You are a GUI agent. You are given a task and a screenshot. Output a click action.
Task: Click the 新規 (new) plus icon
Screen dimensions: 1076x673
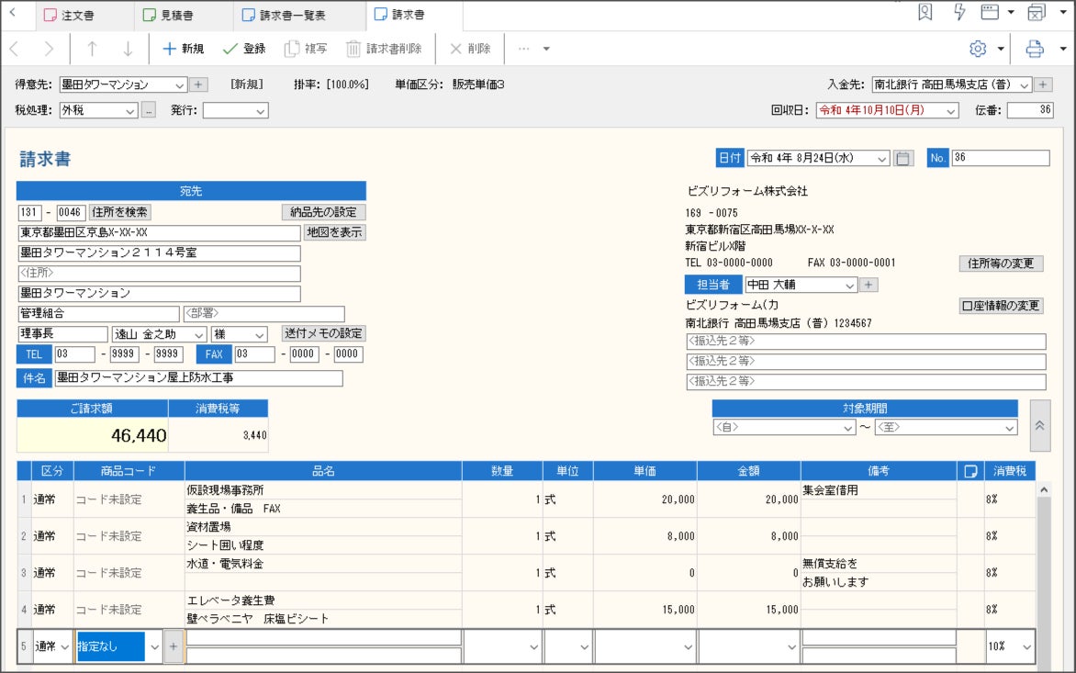[x=170, y=49]
